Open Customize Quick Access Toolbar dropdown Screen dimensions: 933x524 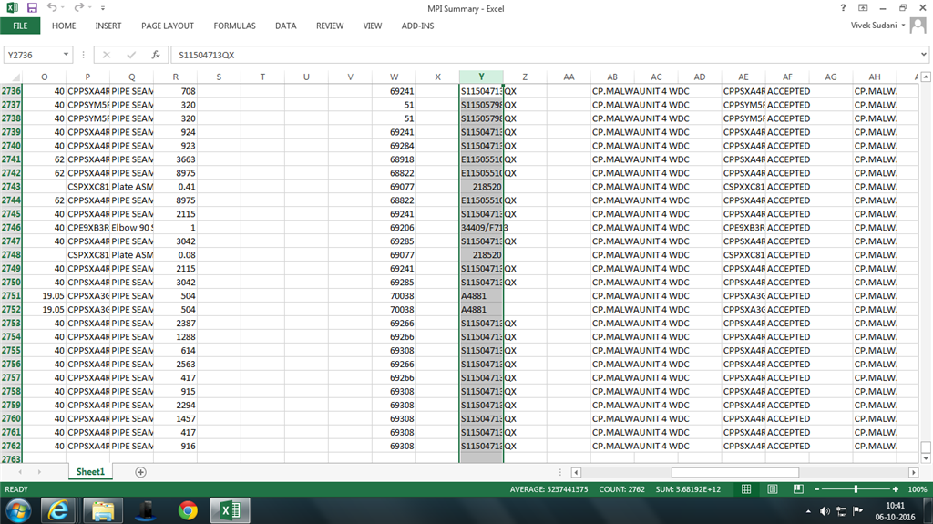pyautogui.click(x=103, y=8)
